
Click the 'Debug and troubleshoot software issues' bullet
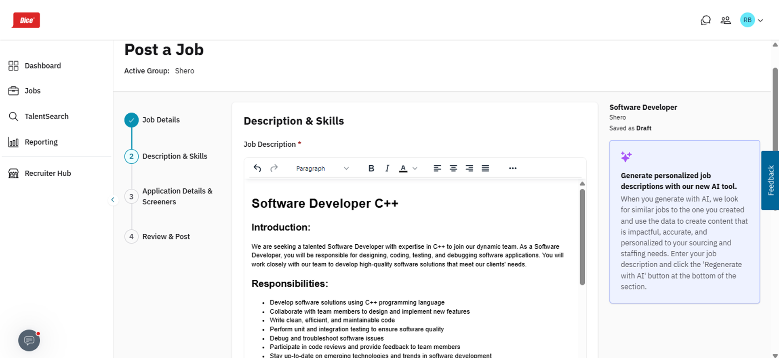(326, 338)
